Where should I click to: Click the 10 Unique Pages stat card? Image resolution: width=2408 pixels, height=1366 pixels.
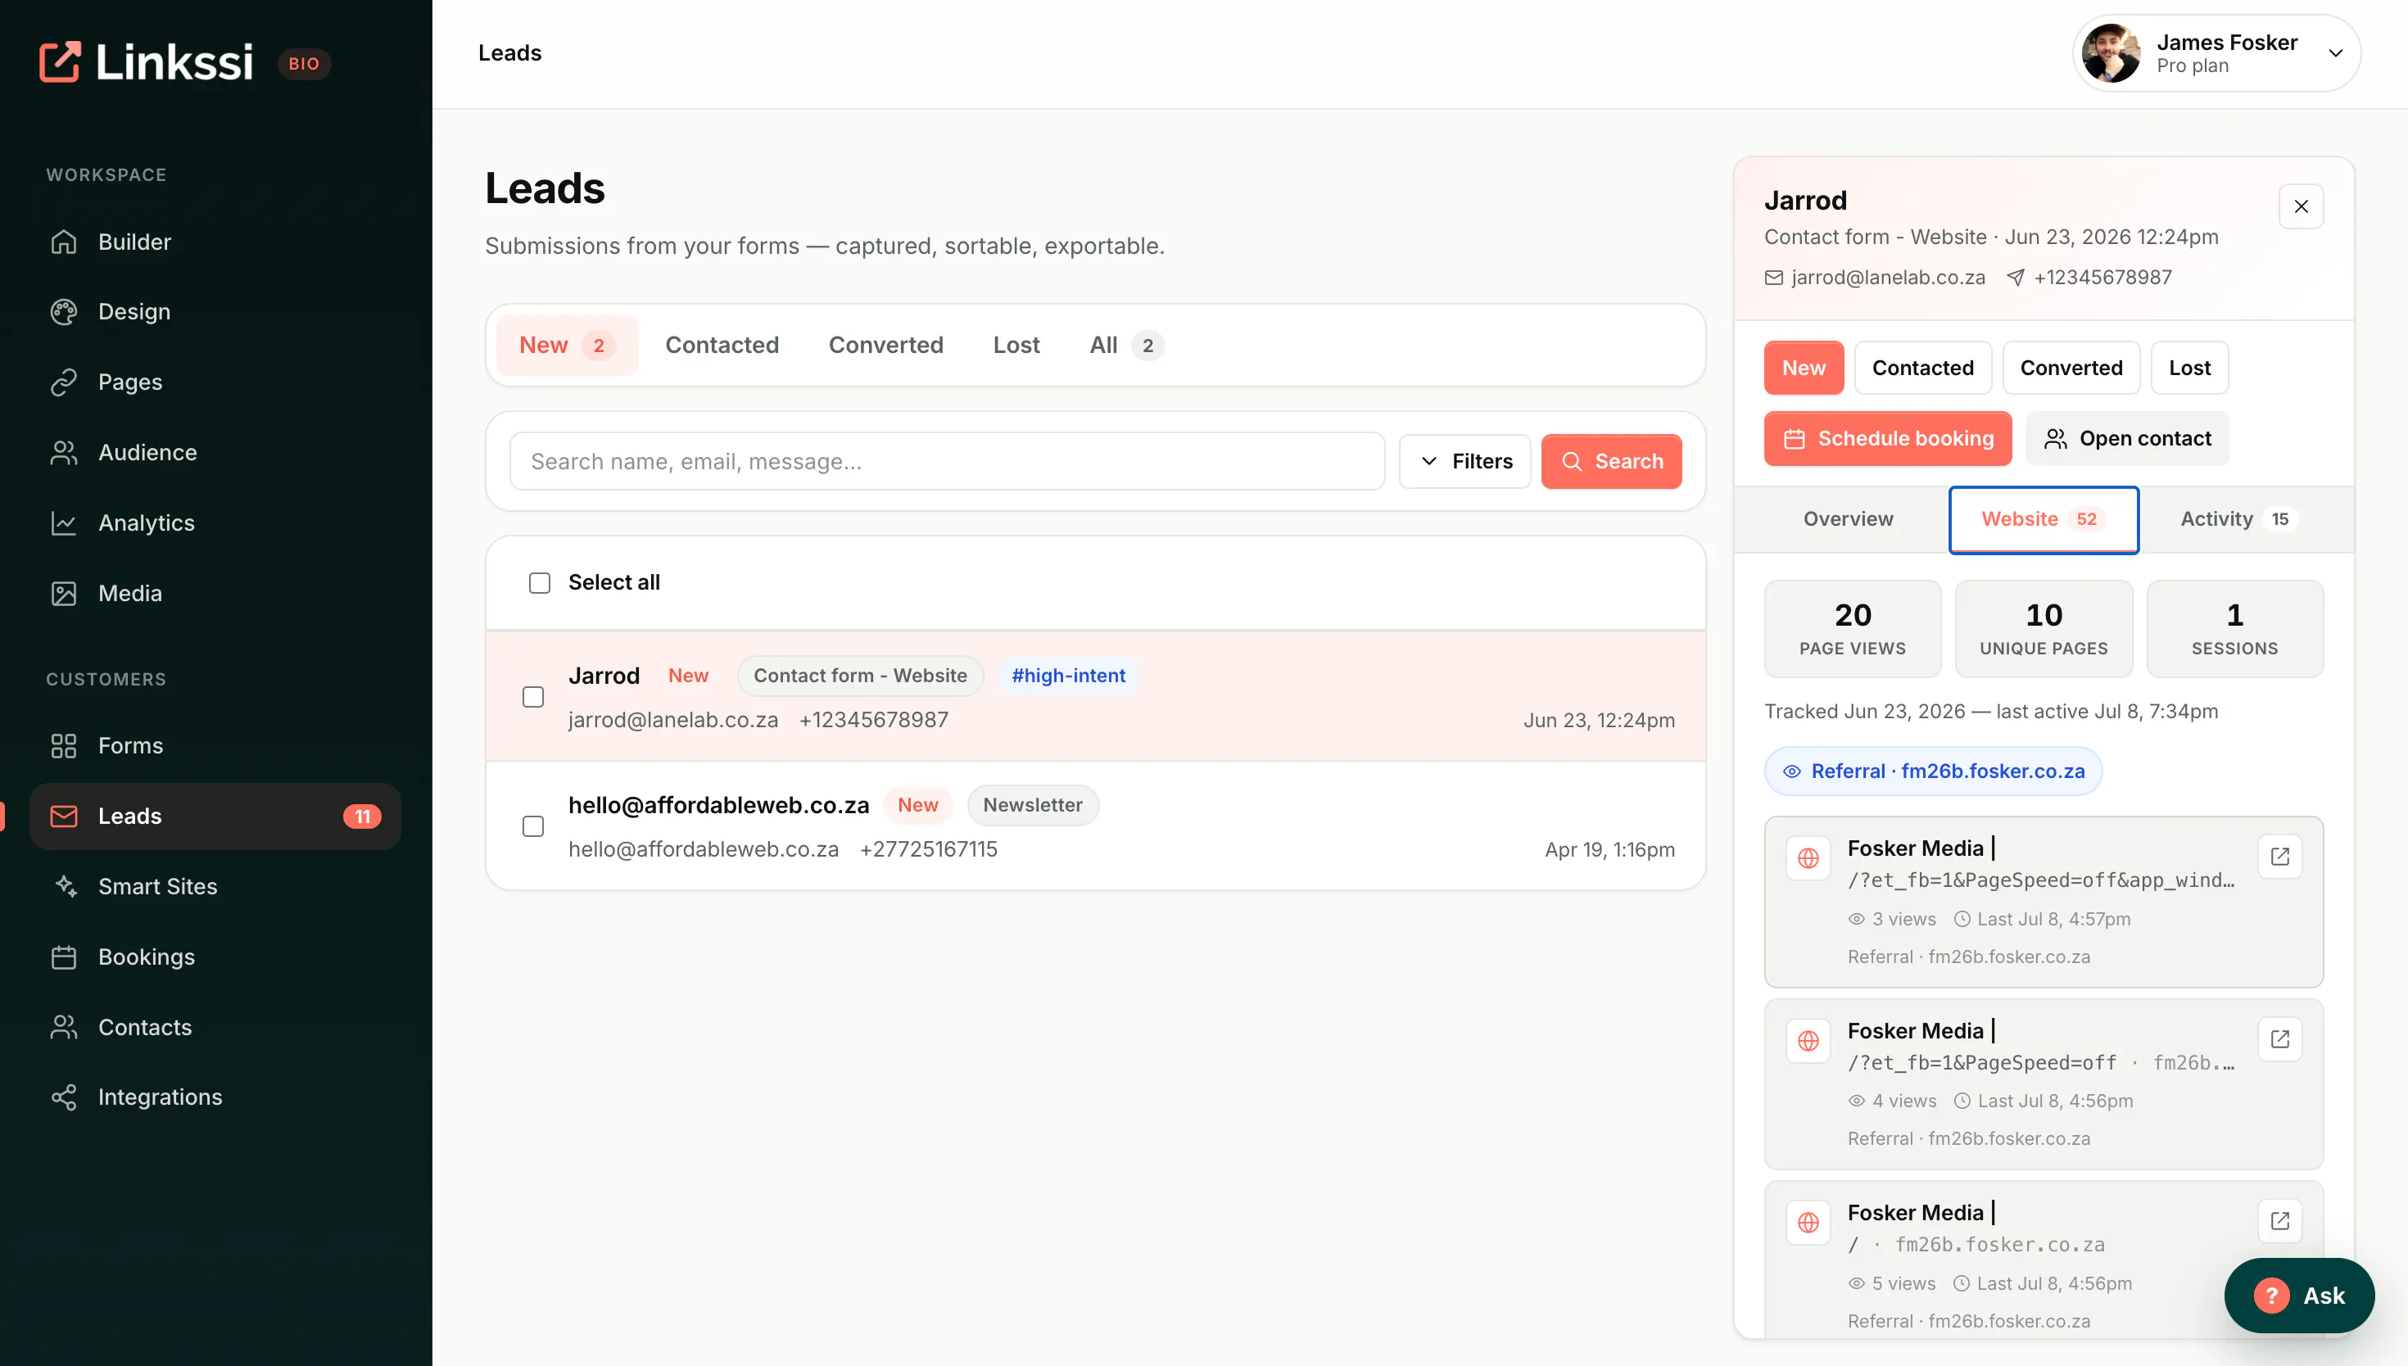[x=2043, y=629]
